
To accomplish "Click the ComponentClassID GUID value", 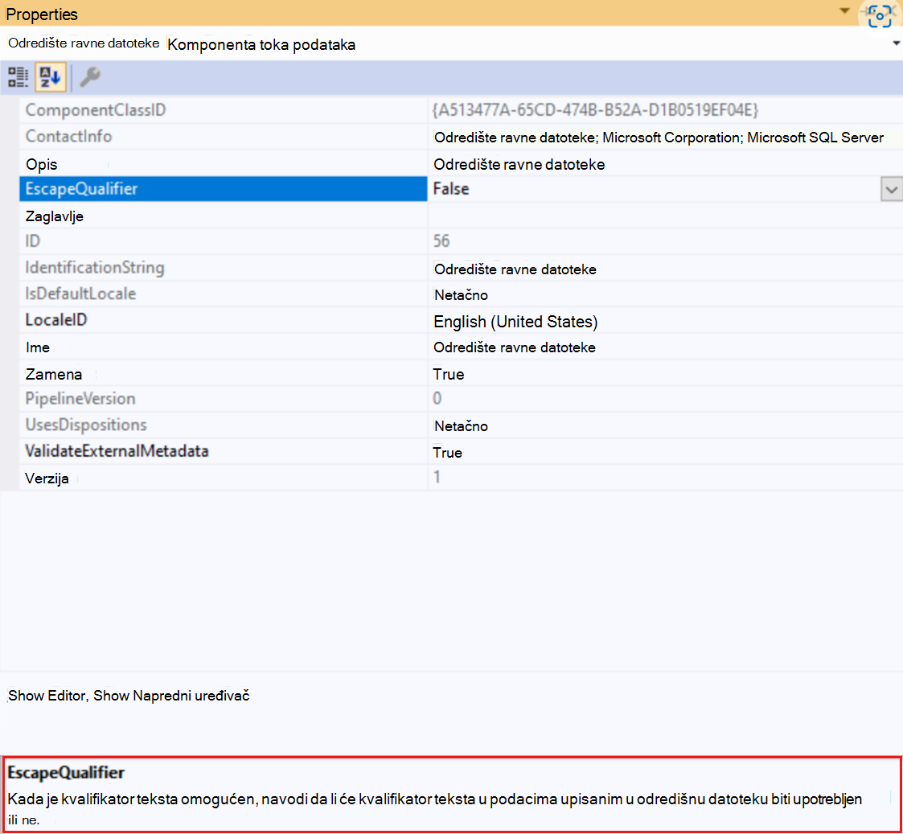I will pyautogui.click(x=595, y=110).
